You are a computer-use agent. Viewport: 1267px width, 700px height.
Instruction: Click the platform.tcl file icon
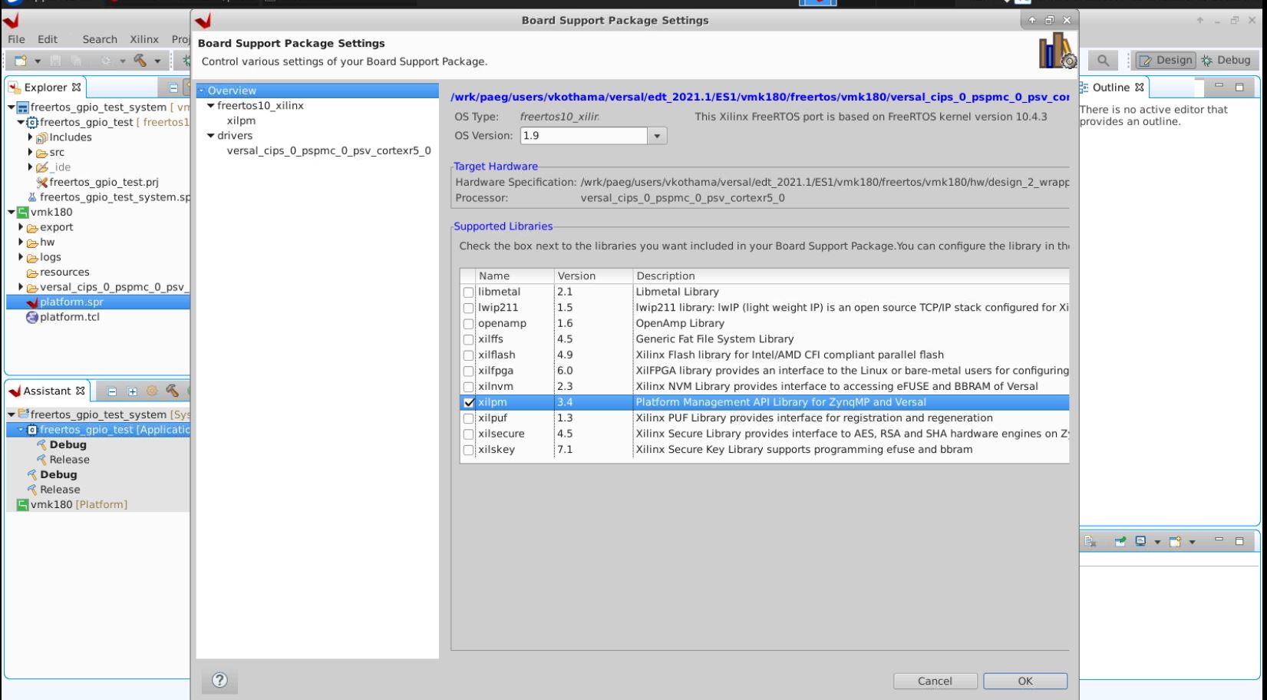(32, 317)
